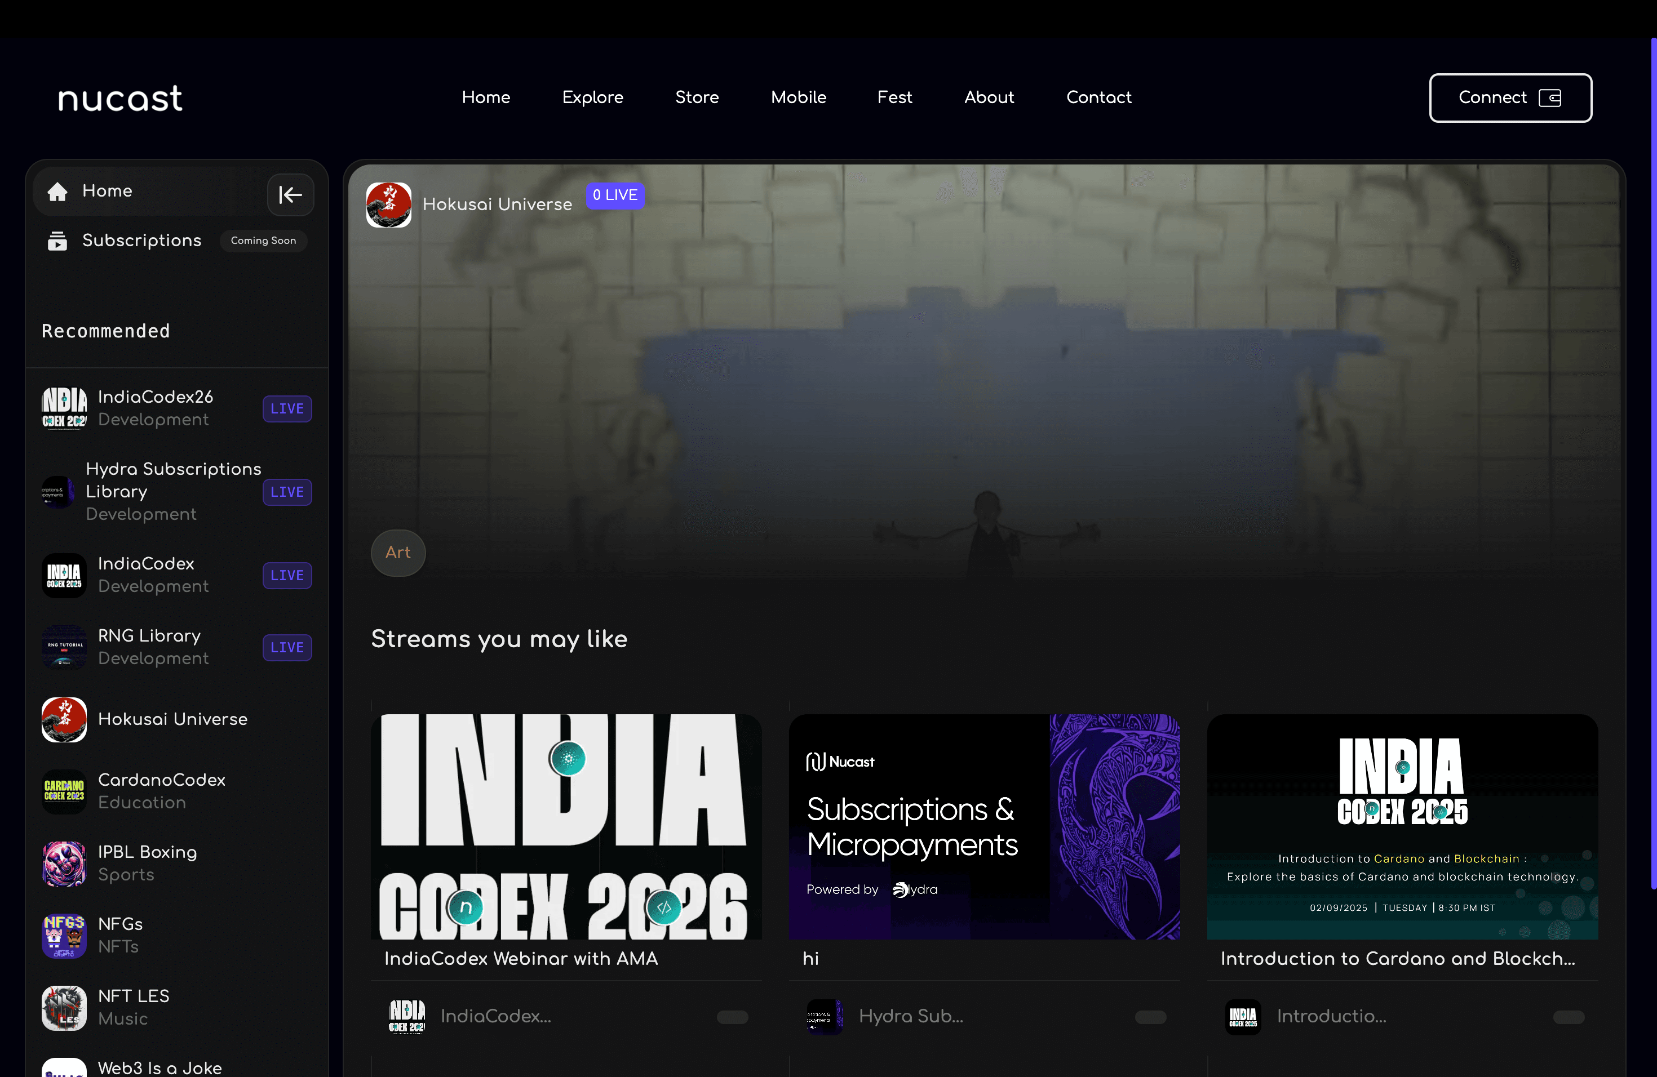Click the Hokusai Universe title on featured stream
The width and height of the screenshot is (1657, 1077).
click(497, 204)
